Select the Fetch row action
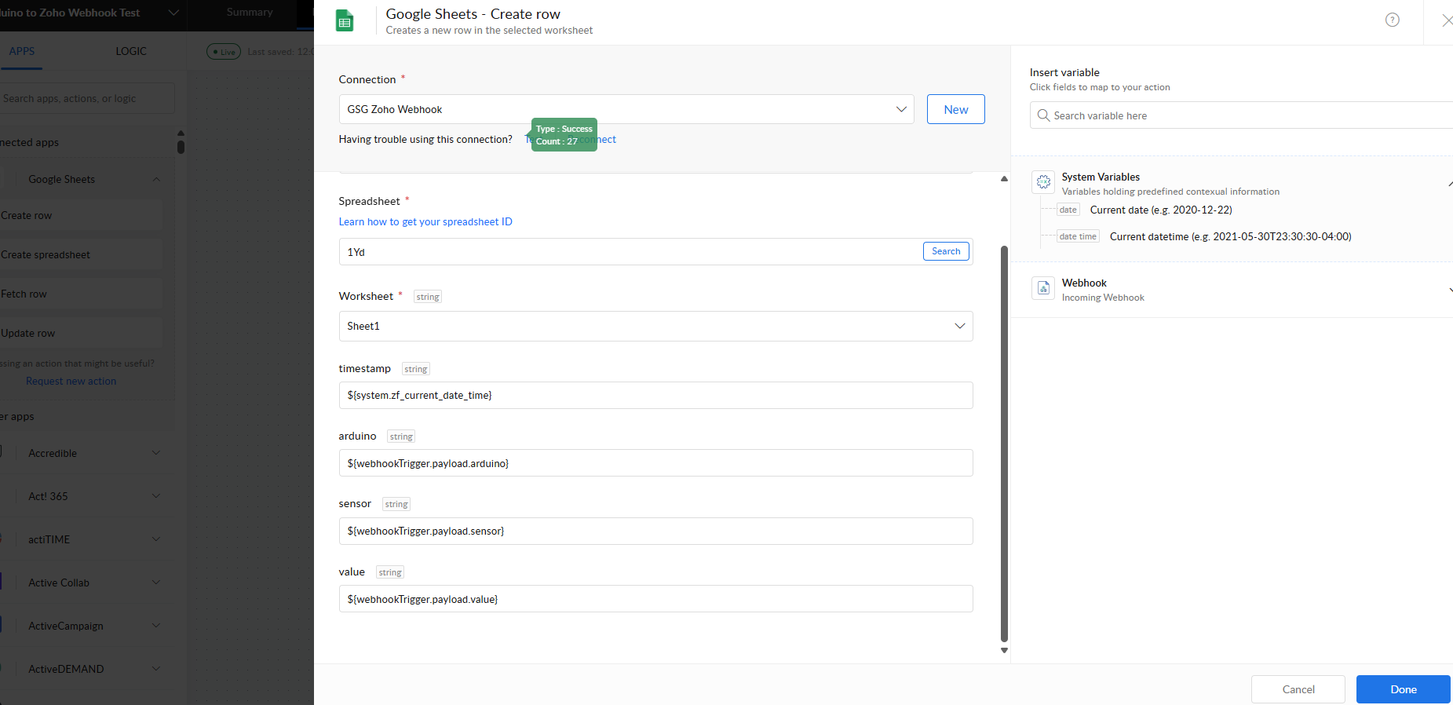Image resolution: width=1453 pixels, height=705 pixels. (x=82, y=294)
